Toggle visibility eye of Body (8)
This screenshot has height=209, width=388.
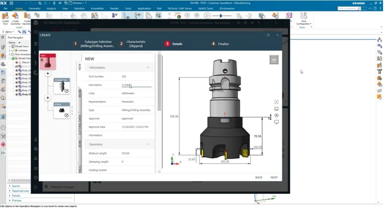tap(17, 94)
